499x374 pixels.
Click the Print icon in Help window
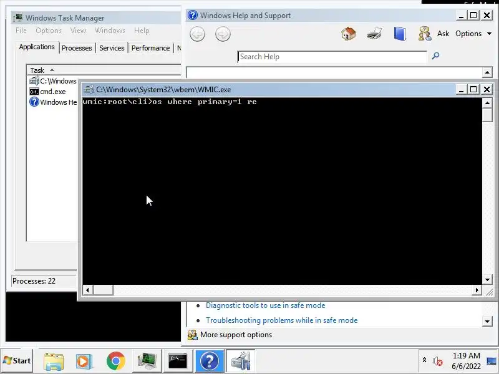tap(374, 34)
